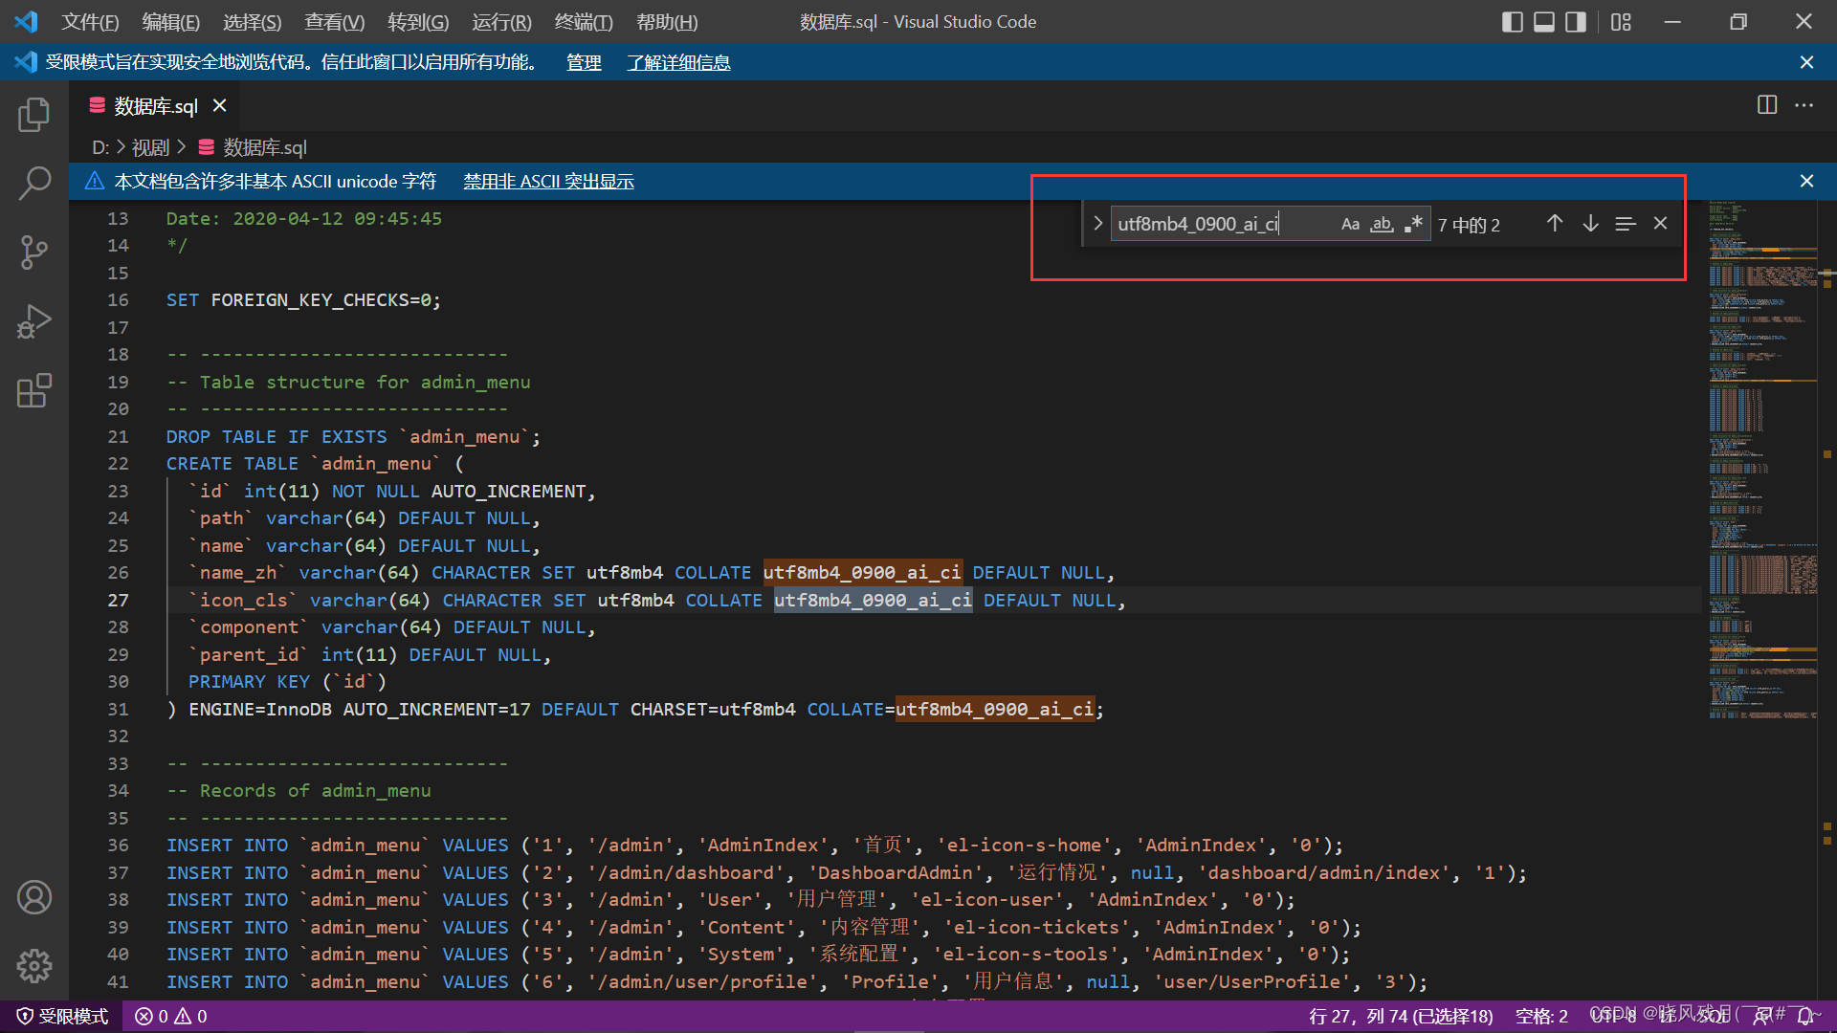Expand the replace field in find widget
The width and height of the screenshot is (1837, 1033).
click(1097, 224)
